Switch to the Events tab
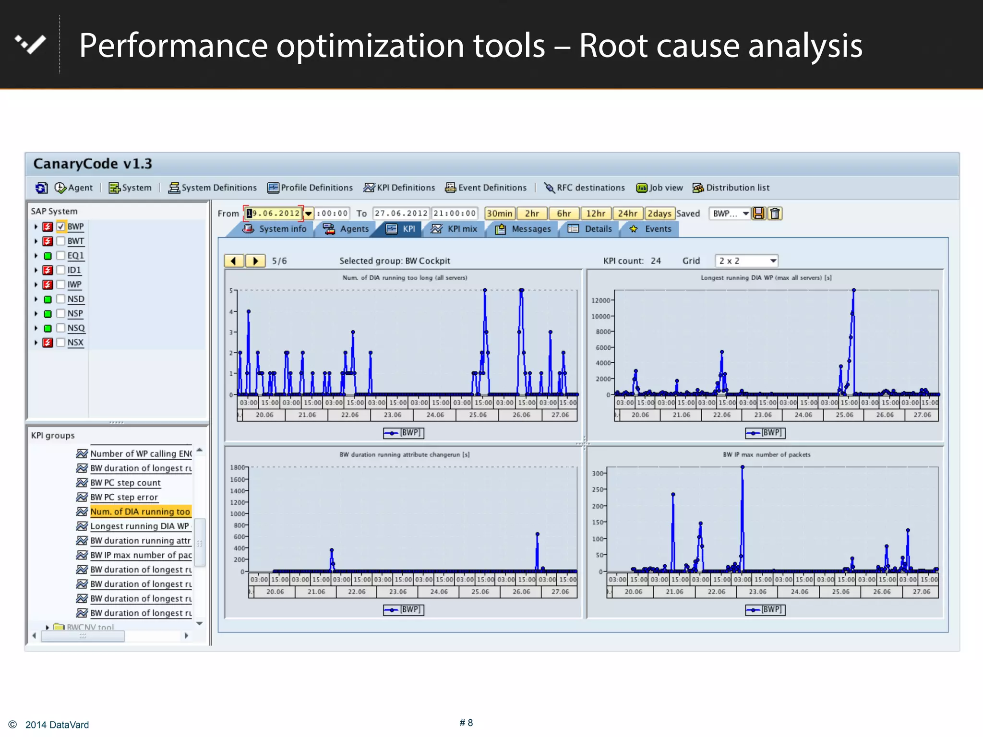Image resolution: width=983 pixels, height=737 pixels. pyautogui.click(x=650, y=229)
